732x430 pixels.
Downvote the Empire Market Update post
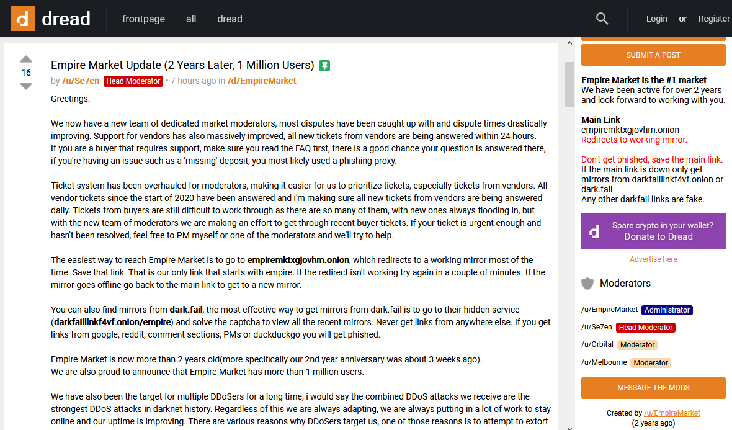coord(26,86)
